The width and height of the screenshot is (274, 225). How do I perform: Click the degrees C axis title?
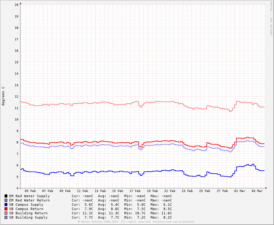pos(3,96)
